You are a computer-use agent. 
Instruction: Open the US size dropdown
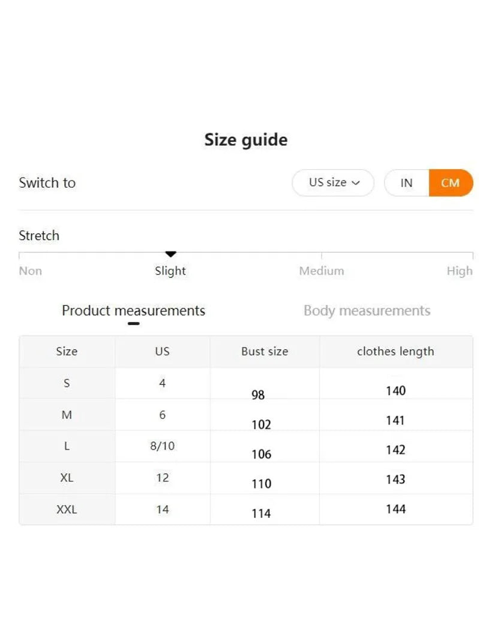[x=332, y=183]
